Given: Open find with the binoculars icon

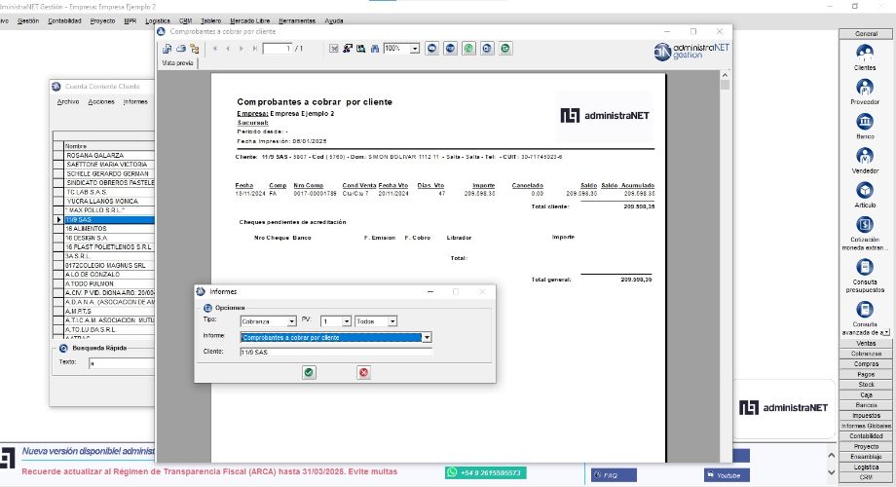Looking at the screenshot, I should [x=375, y=49].
